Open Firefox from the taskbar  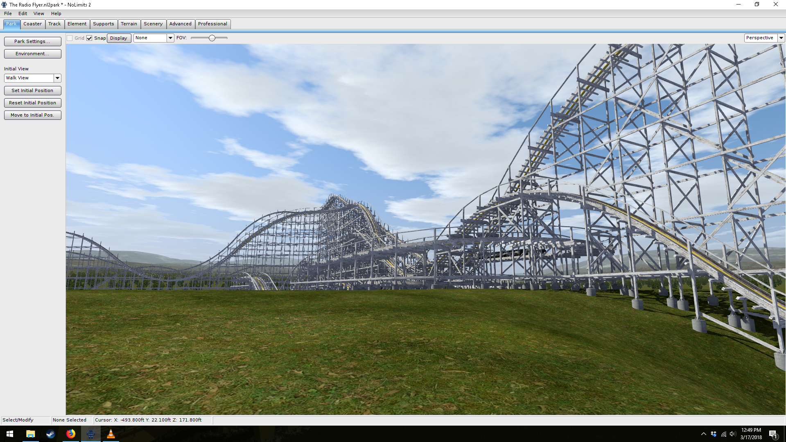click(x=70, y=434)
